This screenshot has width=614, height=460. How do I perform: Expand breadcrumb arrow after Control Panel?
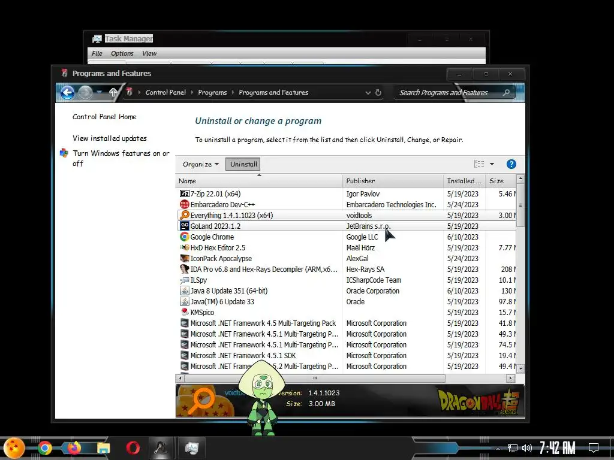pos(192,92)
